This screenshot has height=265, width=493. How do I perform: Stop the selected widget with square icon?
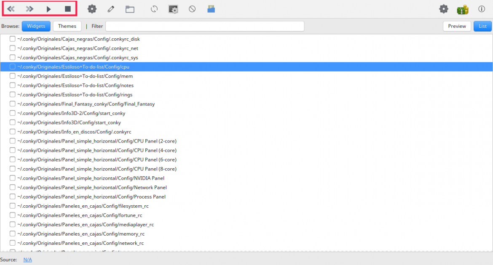click(x=67, y=9)
